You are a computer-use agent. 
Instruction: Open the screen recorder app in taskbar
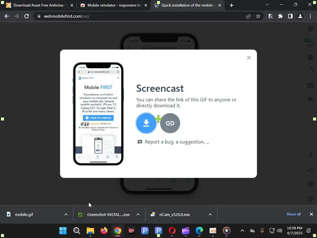[x=131, y=231]
